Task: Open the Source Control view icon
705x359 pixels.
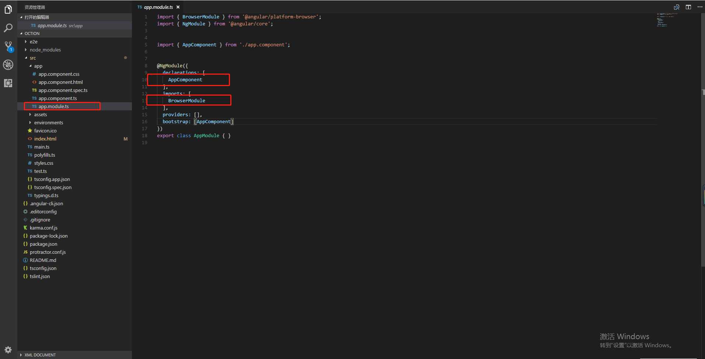Action: (8, 46)
